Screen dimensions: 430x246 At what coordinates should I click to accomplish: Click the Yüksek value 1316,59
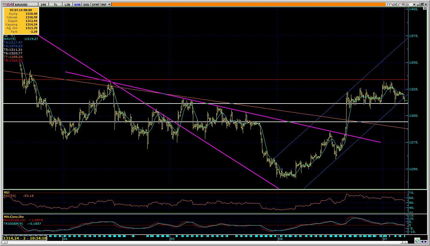point(31,17)
